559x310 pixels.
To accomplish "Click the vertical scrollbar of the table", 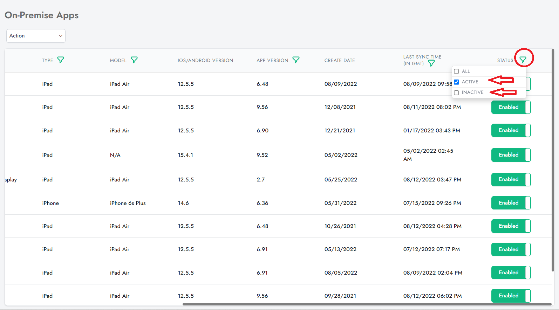I will pyautogui.click(x=553, y=160).
